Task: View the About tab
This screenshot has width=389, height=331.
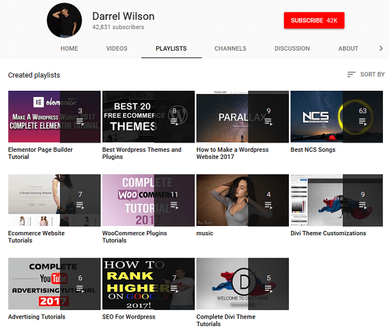Action: [x=348, y=48]
